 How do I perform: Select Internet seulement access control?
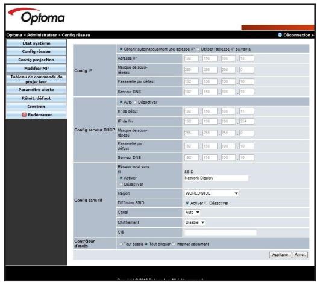pyautogui.click(x=174, y=244)
